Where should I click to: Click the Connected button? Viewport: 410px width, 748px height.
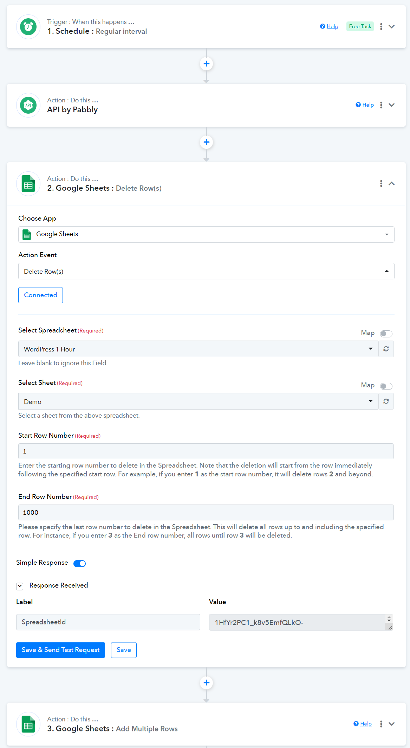pyautogui.click(x=40, y=295)
